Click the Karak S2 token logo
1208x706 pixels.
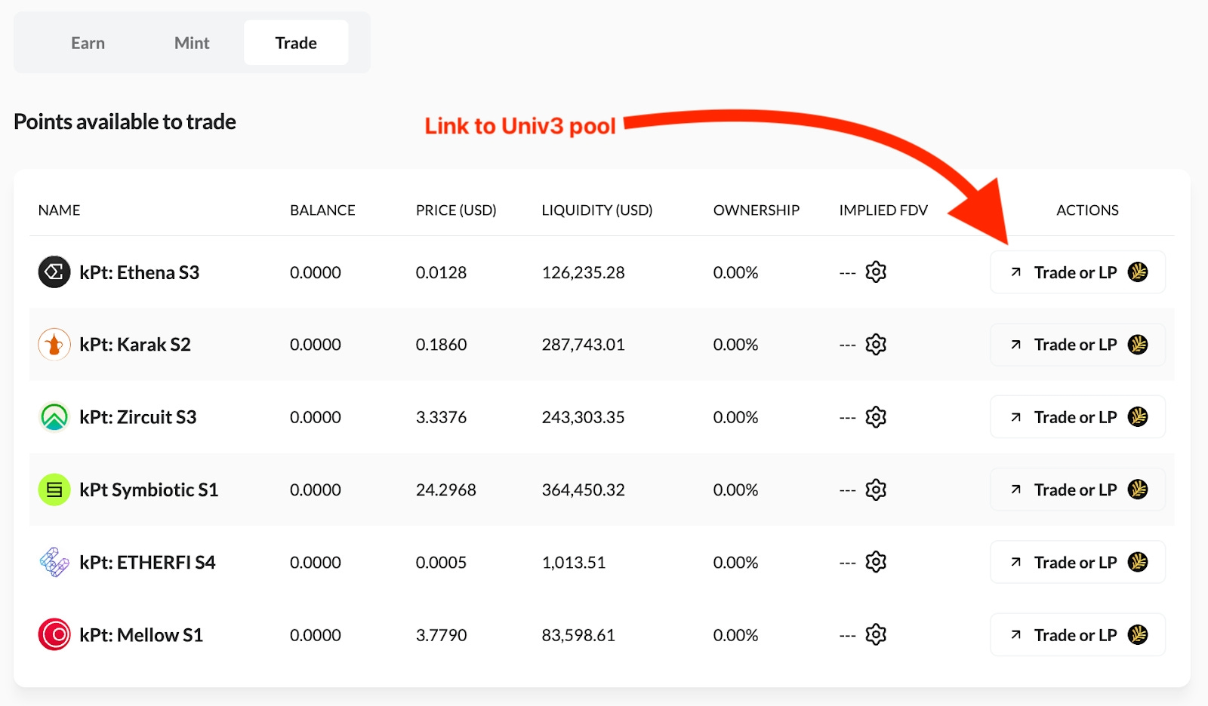[x=54, y=345]
